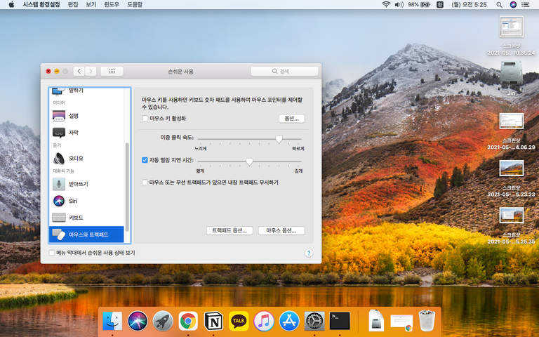Screen dimensions: 539x337
Task: Click Siri icon in menu bar
Action: tap(513, 4)
